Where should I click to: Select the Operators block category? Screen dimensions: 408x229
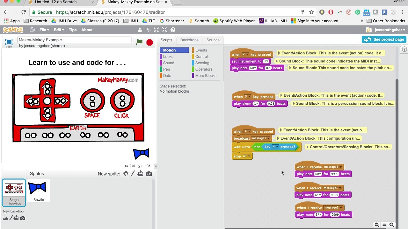206,69
